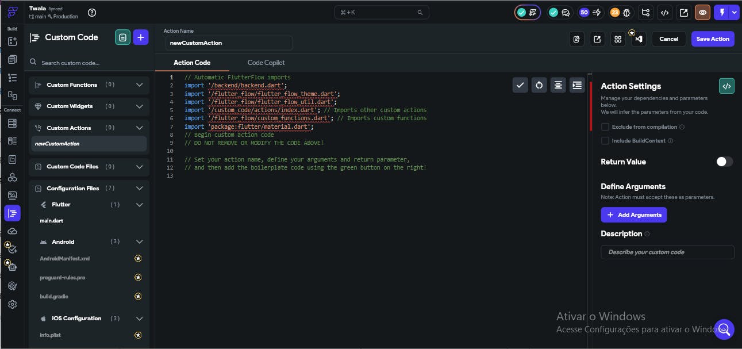
Task: Click the green boilerplate code button in Action Settings
Action: coord(726,86)
